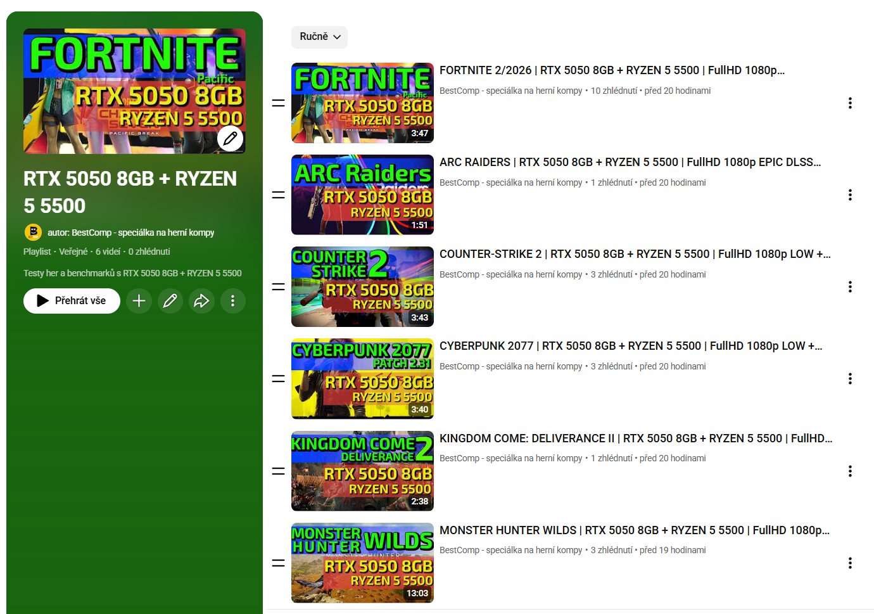Click the channel name under ARC RAIDERS video

(511, 182)
